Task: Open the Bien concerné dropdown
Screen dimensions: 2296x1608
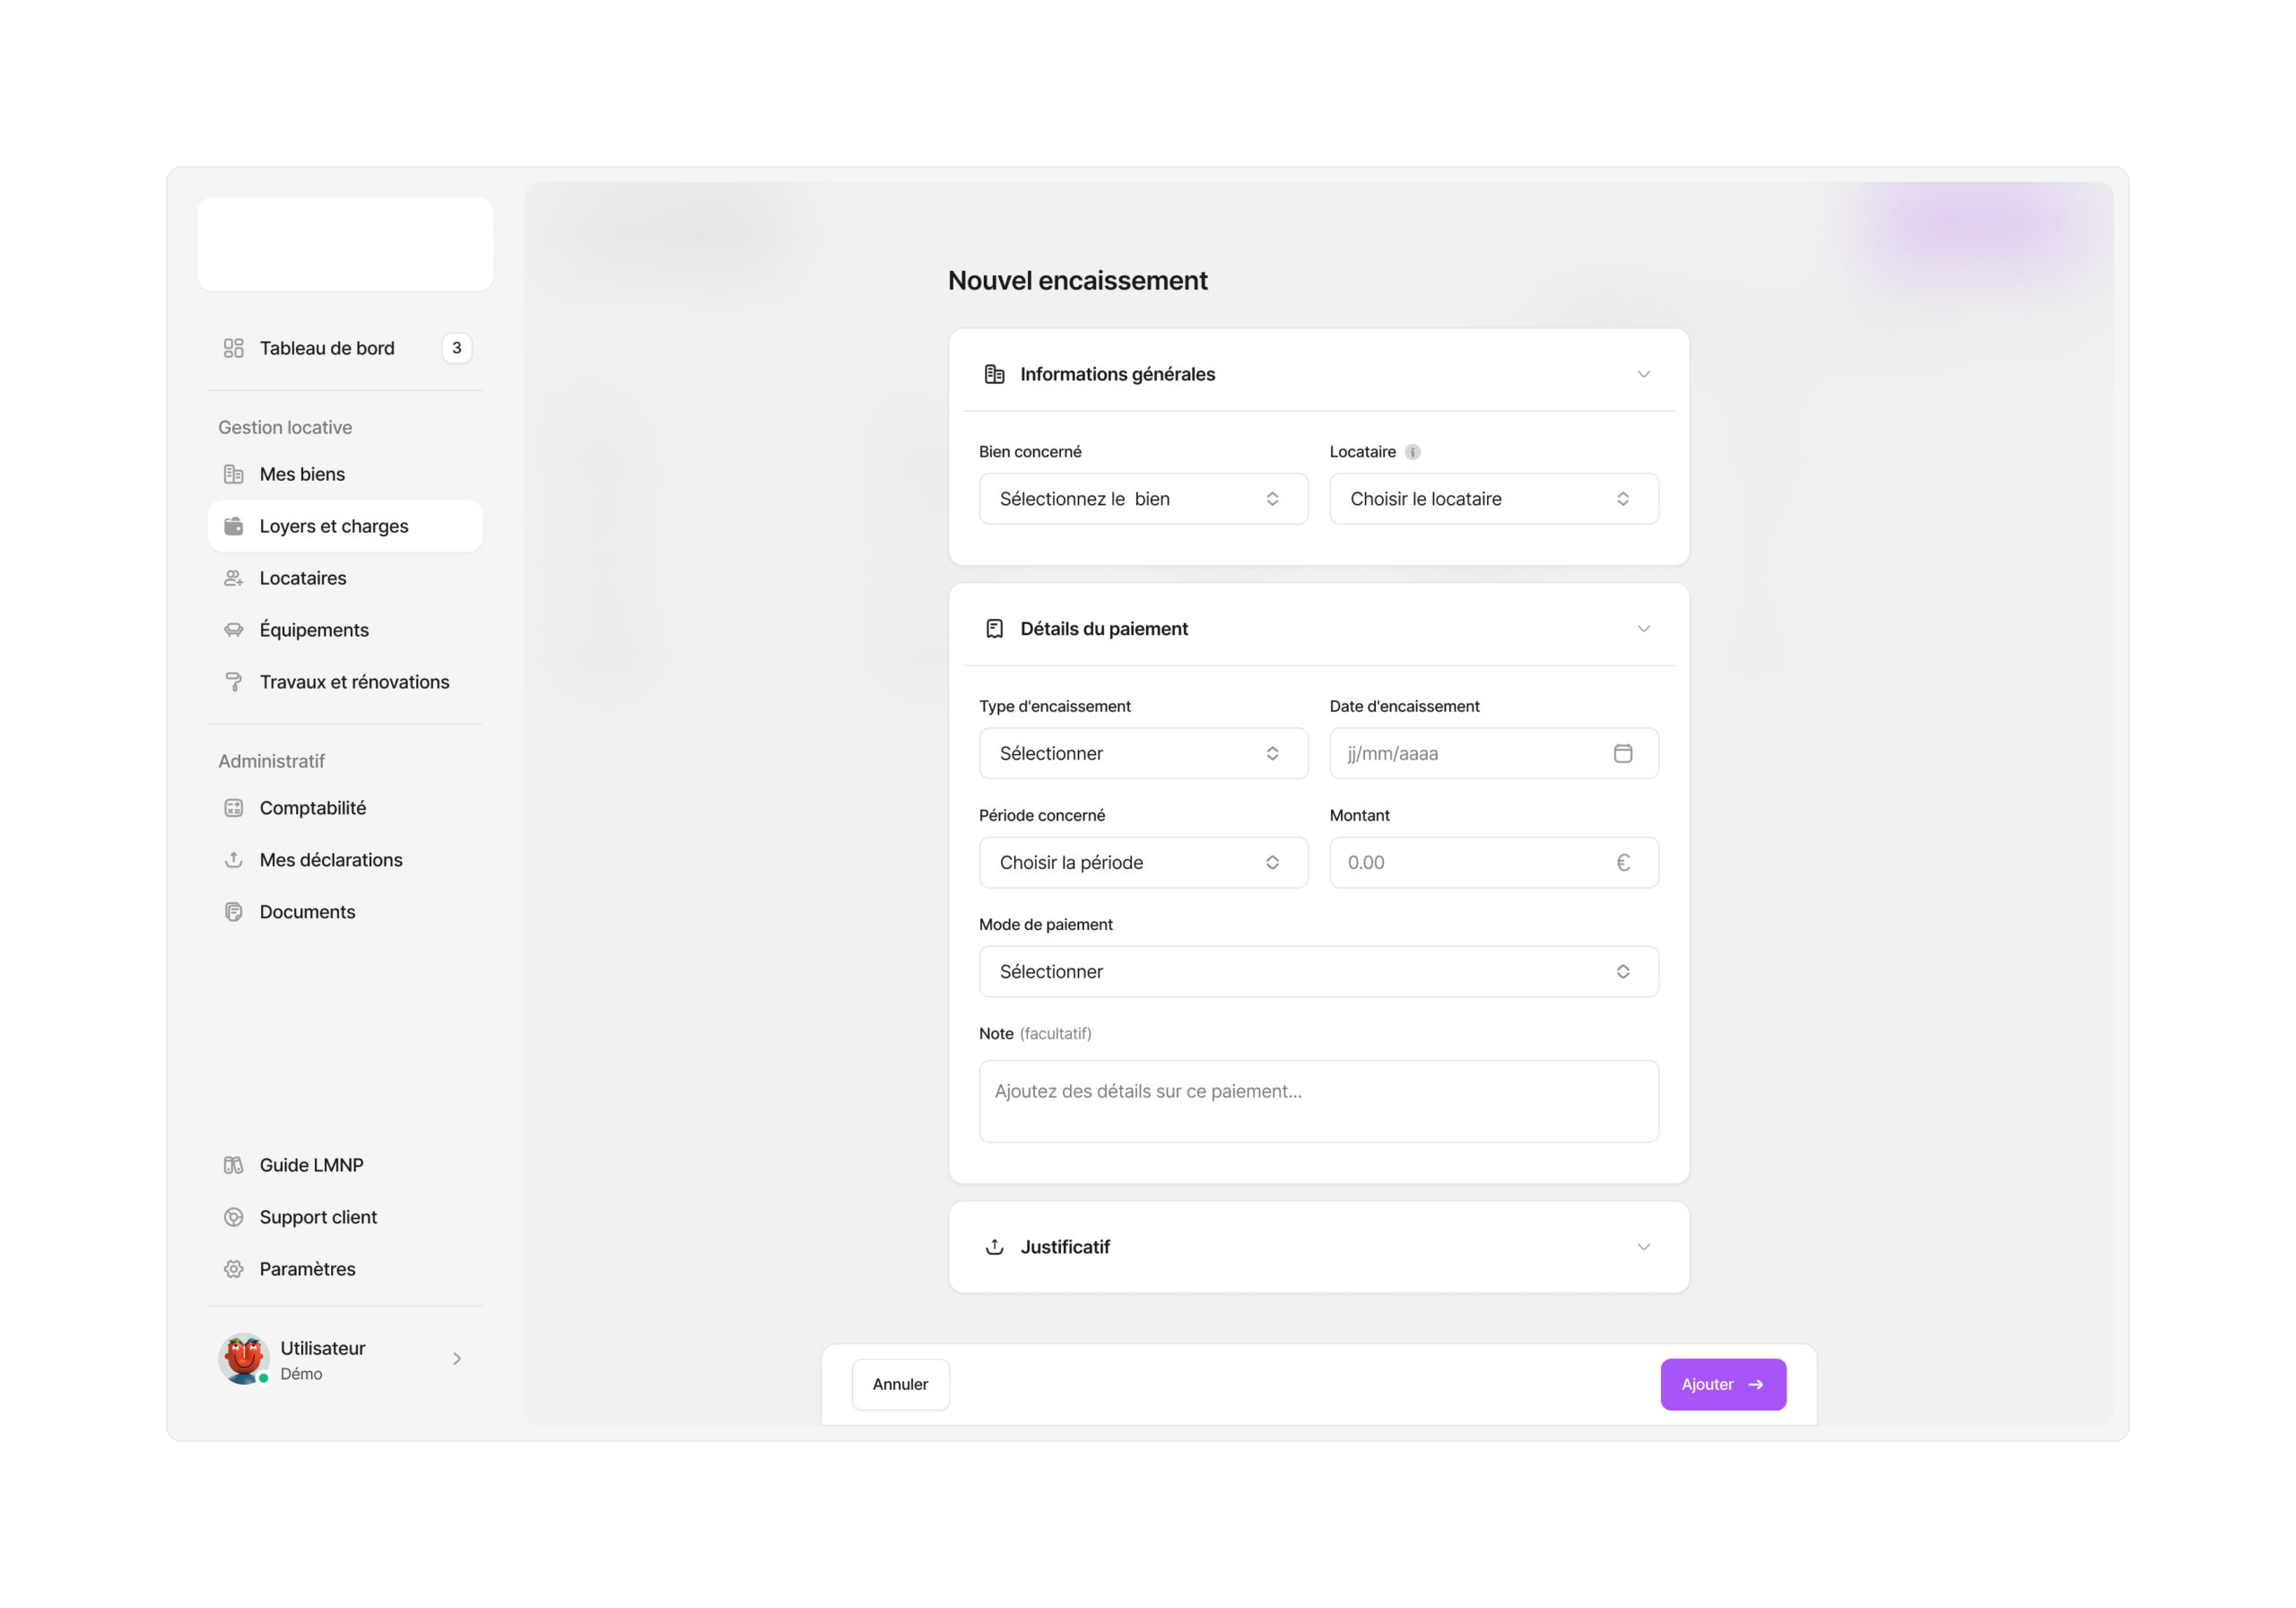Action: tap(1142, 499)
